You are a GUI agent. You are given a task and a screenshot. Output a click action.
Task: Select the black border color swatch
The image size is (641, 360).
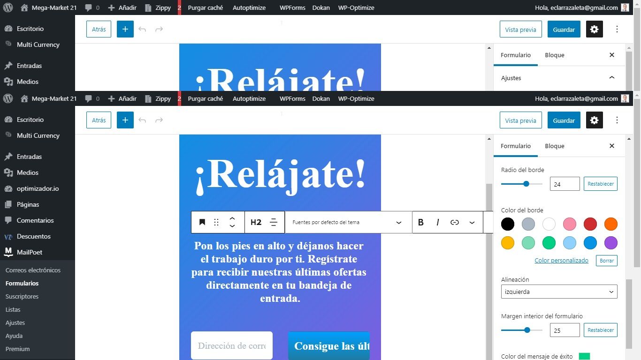tap(508, 224)
